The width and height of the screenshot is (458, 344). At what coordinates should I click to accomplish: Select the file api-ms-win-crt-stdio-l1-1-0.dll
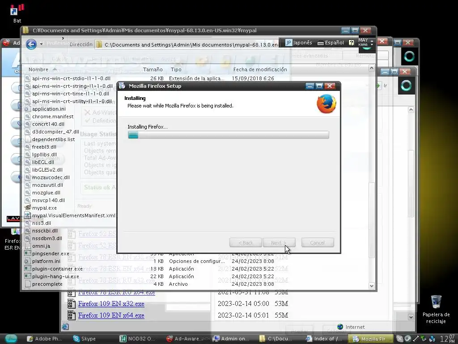click(71, 78)
